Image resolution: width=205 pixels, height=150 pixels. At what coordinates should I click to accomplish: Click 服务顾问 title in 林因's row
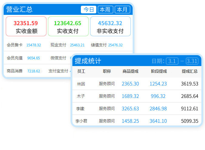click(107, 84)
